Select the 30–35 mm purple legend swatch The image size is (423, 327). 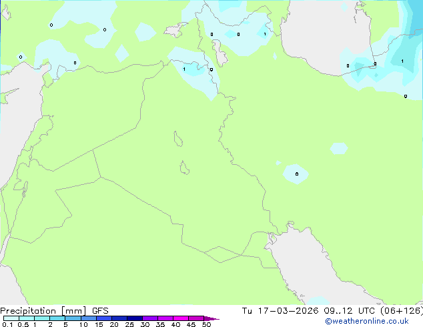[x=150, y=318]
